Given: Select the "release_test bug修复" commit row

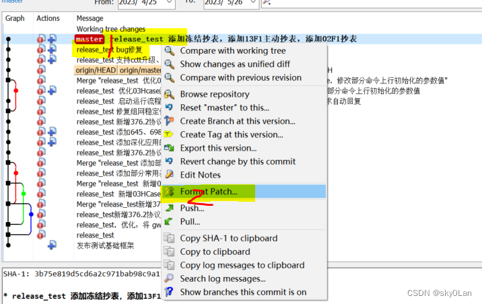Looking at the screenshot, I should coord(110,50).
